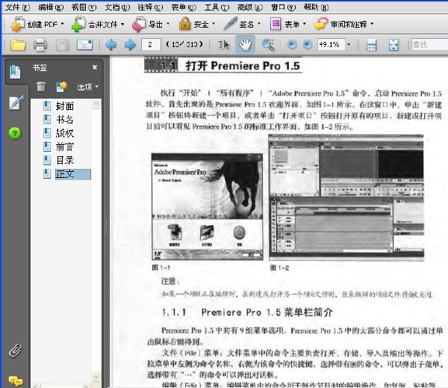The height and width of the screenshot is (388, 448).
Task: Click the green help question icon
Action: pyautogui.click(x=15, y=133)
